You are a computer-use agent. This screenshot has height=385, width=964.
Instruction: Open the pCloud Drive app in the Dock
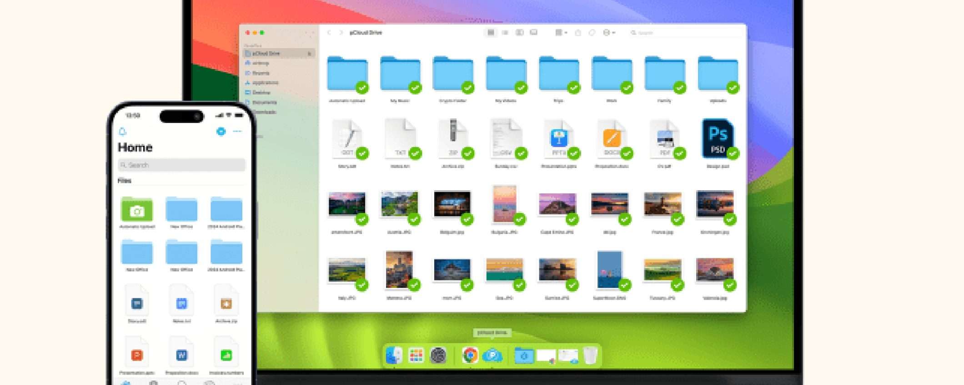492,355
